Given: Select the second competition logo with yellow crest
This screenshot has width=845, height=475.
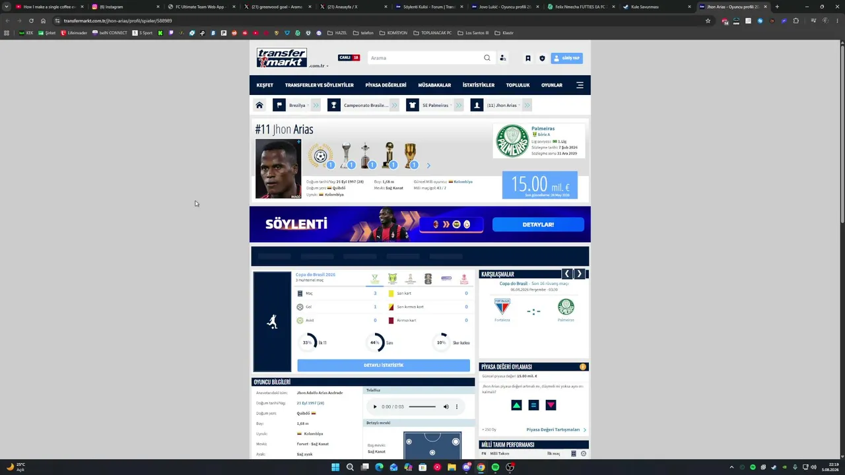Looking at the screenshot, I should 393,279.
